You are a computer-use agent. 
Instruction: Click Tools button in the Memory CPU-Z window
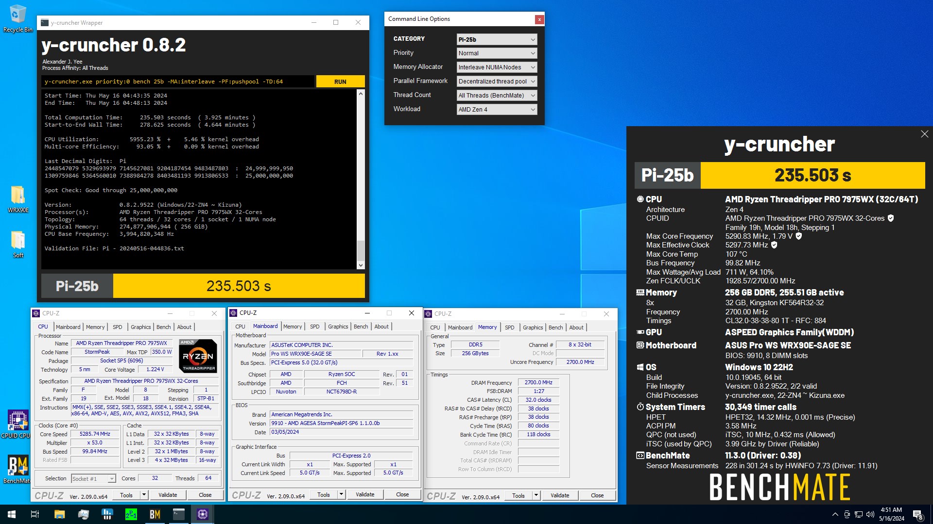point(518,495)
